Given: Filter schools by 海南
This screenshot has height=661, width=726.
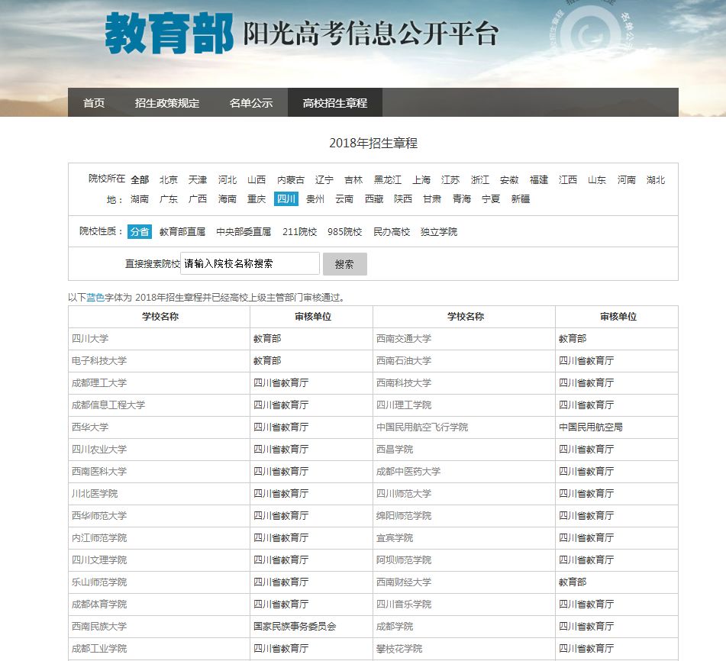Looking at the screenshot, I should click(227, 199).
